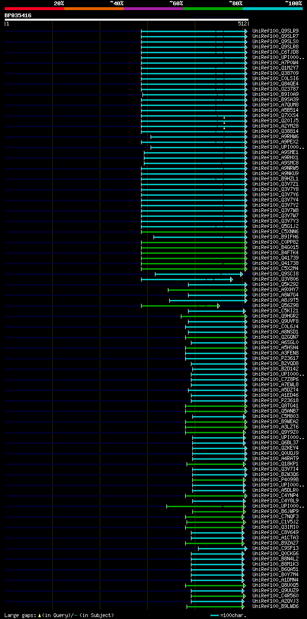Click UniRef100_A7EWL8 label

[x=275, y=384]
